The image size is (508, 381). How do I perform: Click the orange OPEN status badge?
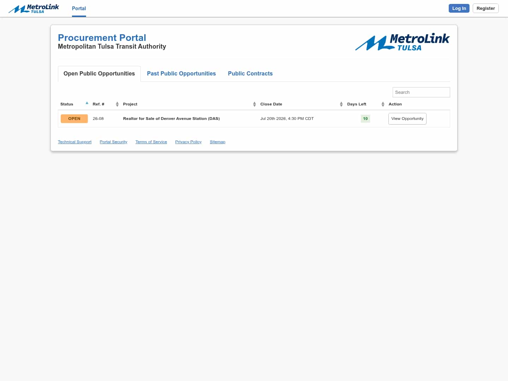[74, 119]
